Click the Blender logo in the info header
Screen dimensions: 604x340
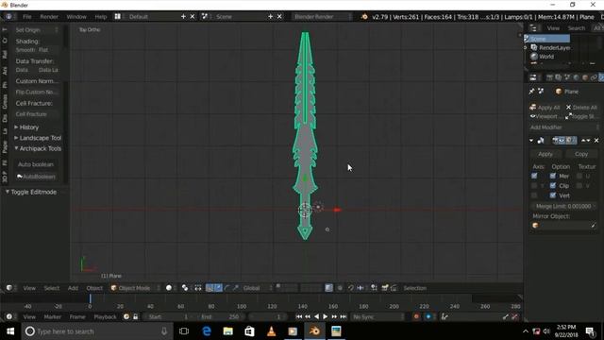click(364, 17)
